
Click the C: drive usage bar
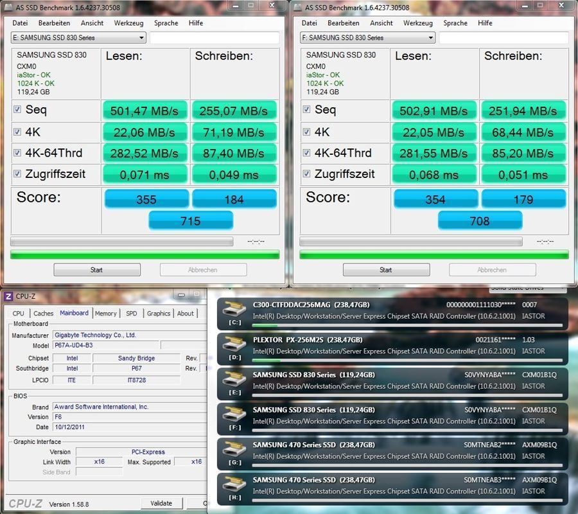click(407, 326)
